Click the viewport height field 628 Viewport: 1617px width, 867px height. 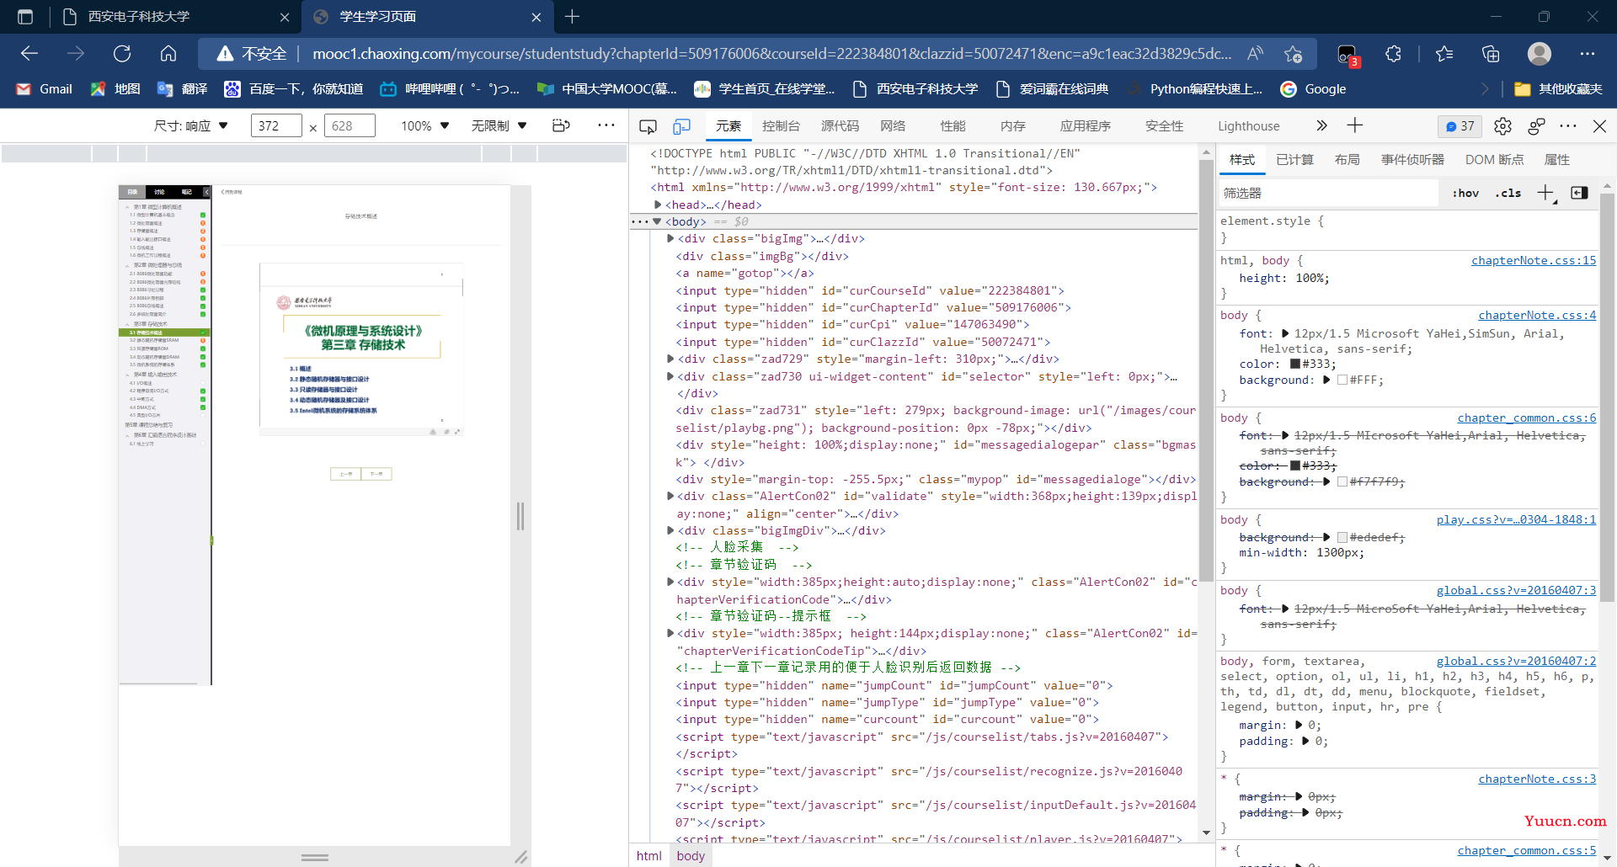click(350, 125)
